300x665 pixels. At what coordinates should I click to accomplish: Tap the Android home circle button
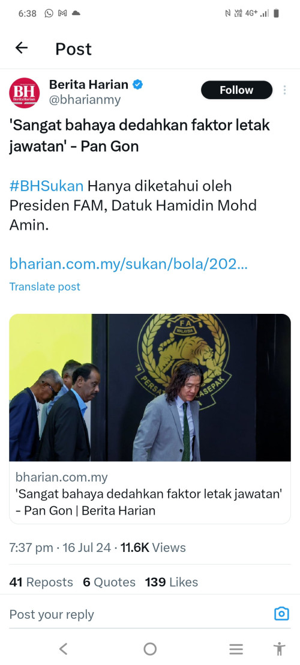pos(150,648)
